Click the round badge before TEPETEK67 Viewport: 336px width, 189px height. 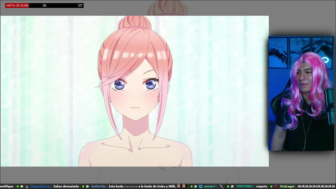[x=232, y=186]
